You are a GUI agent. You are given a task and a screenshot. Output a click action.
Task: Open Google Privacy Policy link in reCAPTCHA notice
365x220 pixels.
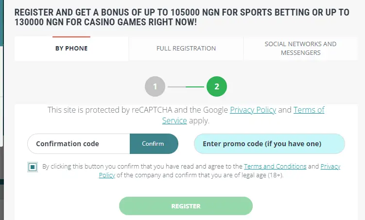coord(253,110)
